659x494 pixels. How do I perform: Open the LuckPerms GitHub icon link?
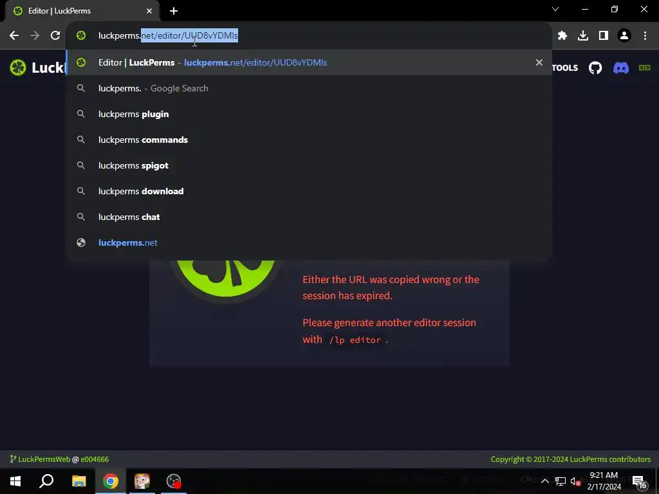pos(595,68)
